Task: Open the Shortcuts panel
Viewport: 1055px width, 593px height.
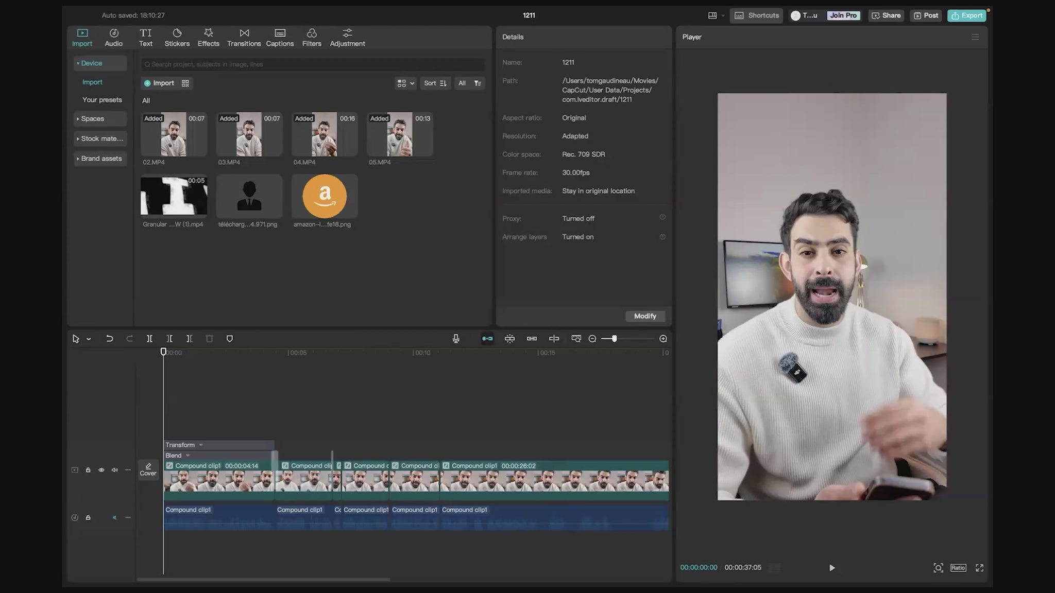Action: tap(756, 15)
